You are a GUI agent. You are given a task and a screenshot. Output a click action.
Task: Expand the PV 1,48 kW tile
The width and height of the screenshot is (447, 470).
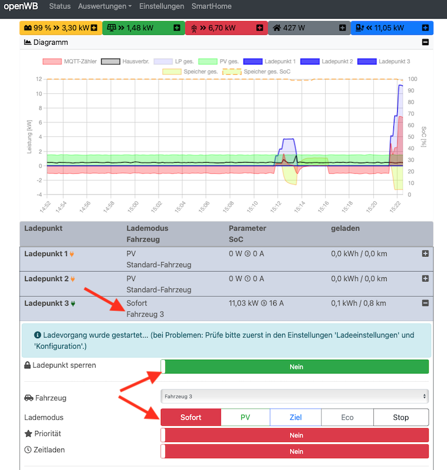point(177,28)
